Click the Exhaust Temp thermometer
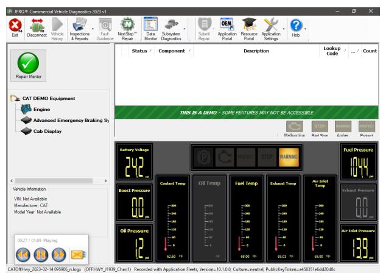 (283, 219)
